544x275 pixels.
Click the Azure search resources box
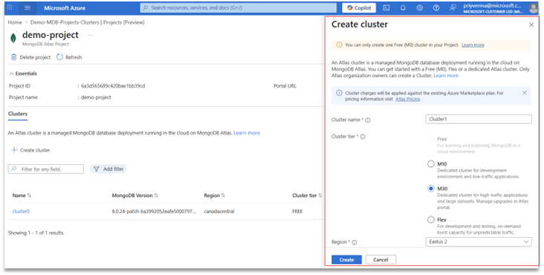[x=239, y=7]
